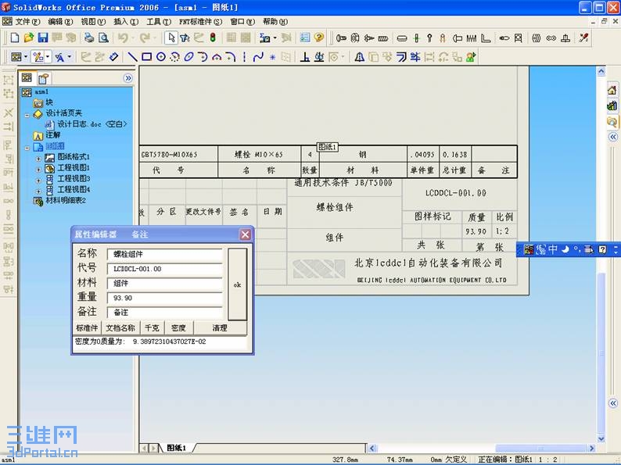621x465 pixels.
Task: Click the 密度 button
Action: click(178, 328)
